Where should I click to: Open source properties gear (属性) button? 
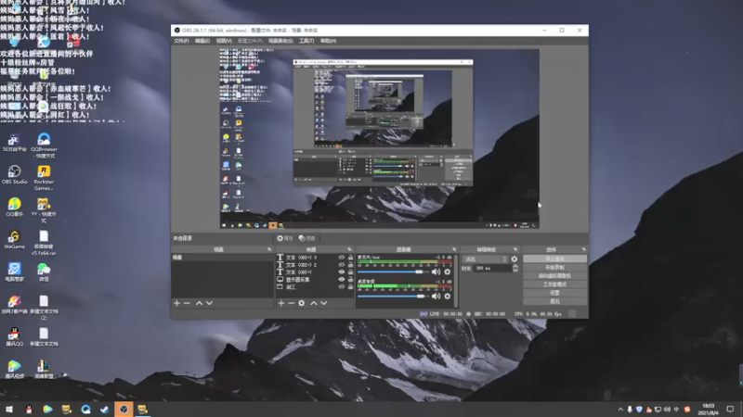coord(285,238)
